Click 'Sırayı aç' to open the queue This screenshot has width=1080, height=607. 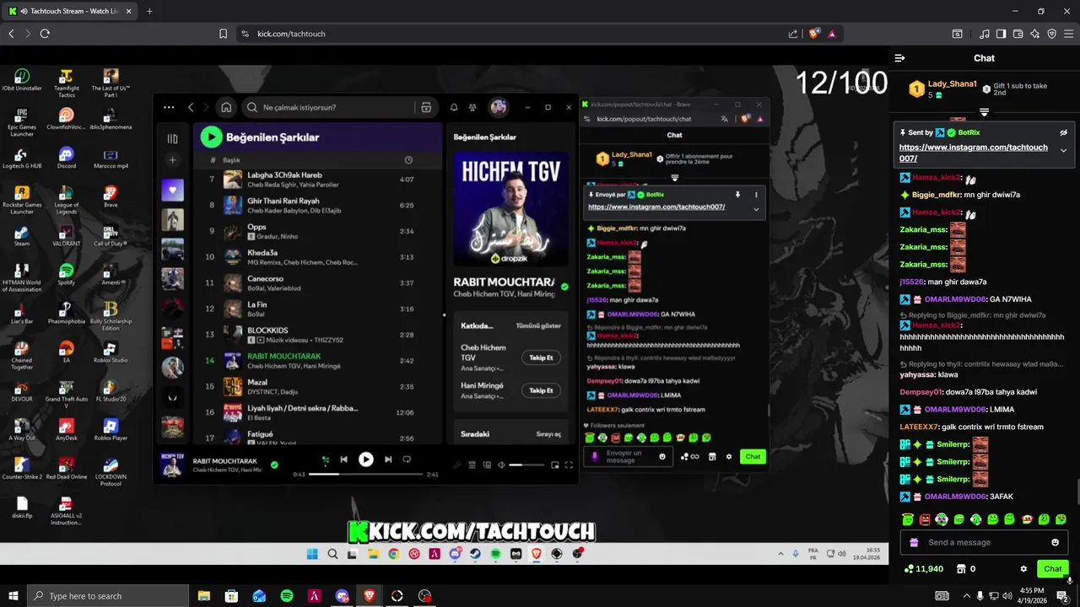[x=548, y=434]
